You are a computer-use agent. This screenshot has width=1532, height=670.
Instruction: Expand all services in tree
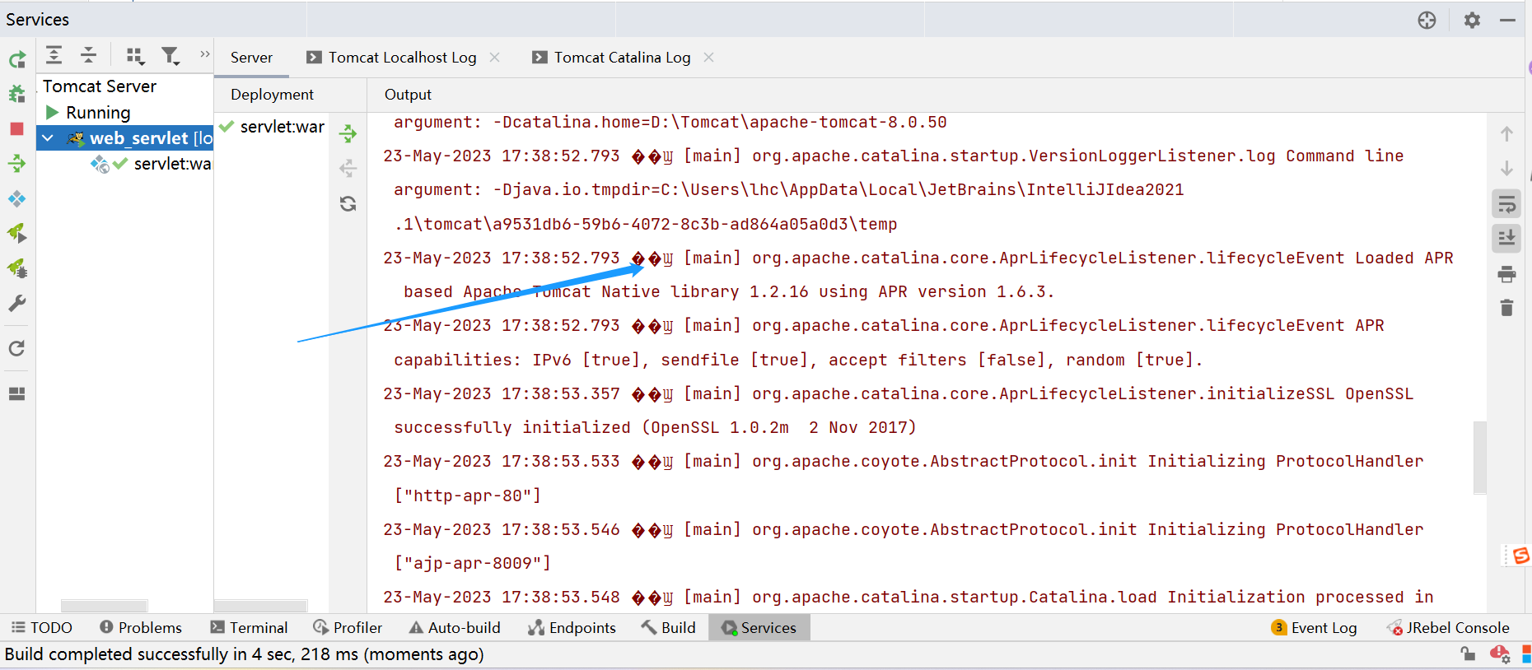tap(54, 55)
